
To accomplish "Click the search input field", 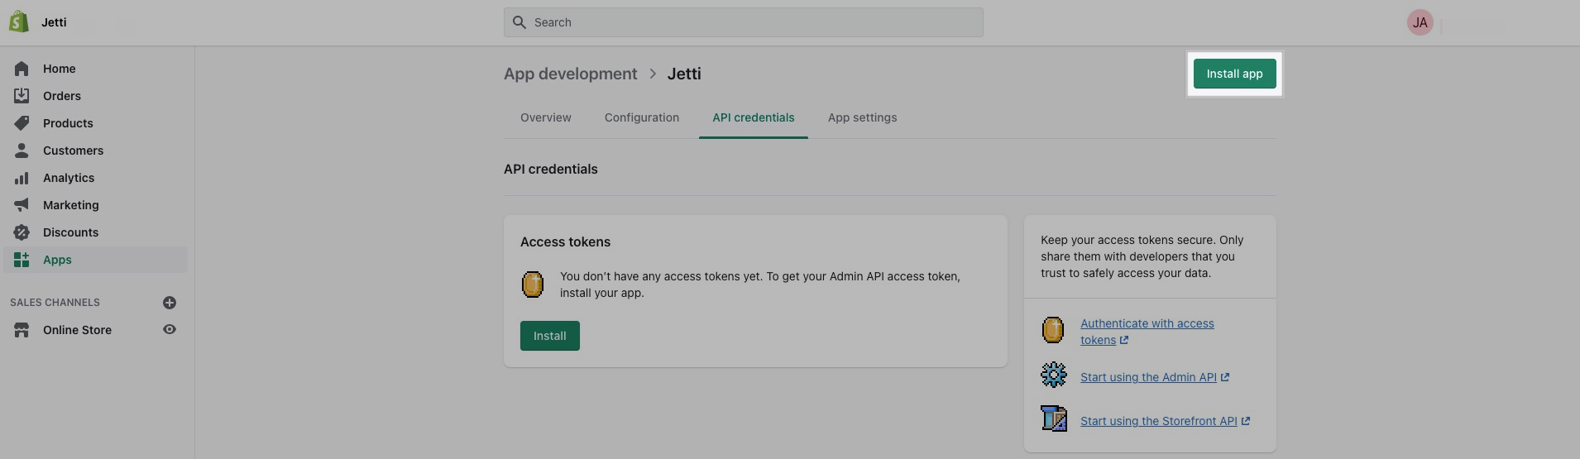I will point(744,22).
